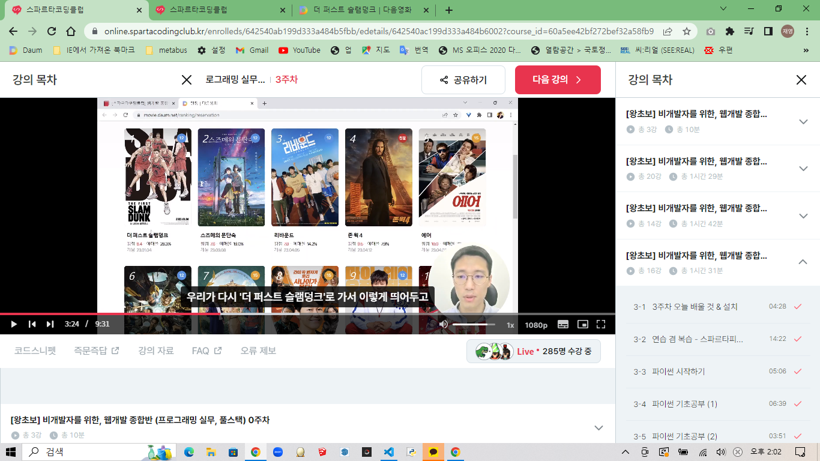Close the right 강의 목차 sidebar

coord(801,80)
